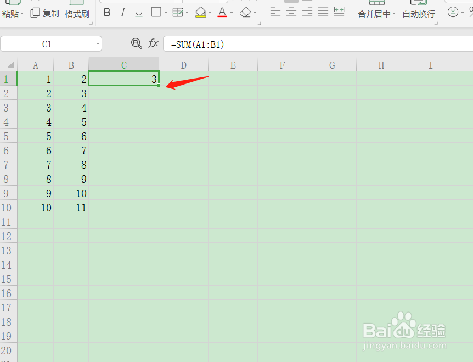Click the magnifier lookup icon

tap(136, 43)
